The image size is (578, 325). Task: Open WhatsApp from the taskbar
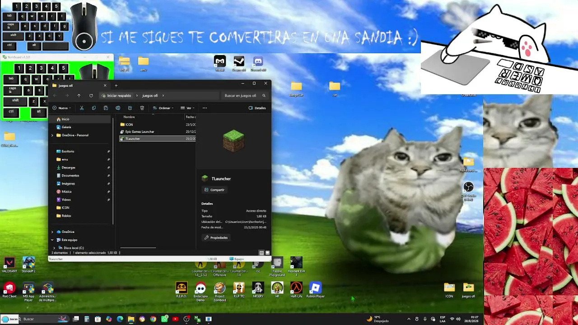coord(164,319)
